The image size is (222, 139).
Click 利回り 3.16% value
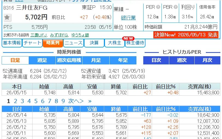point(188,17)
